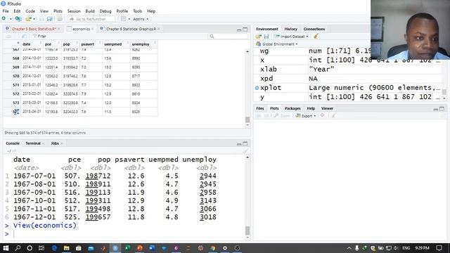Click the taskbar search magnifier
Viewport: 450px width, 253px height.
(18, 248)
